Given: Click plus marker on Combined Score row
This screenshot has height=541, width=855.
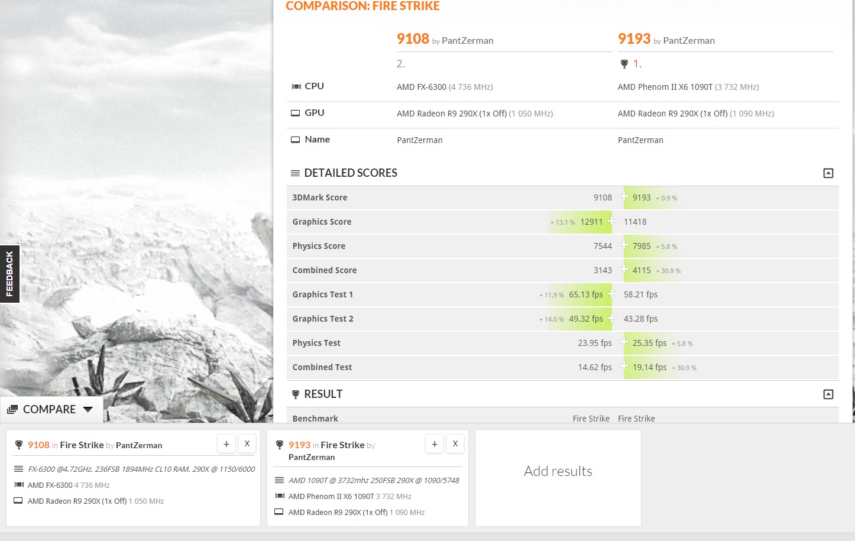Looking at the screenshot, I should 623,269.
